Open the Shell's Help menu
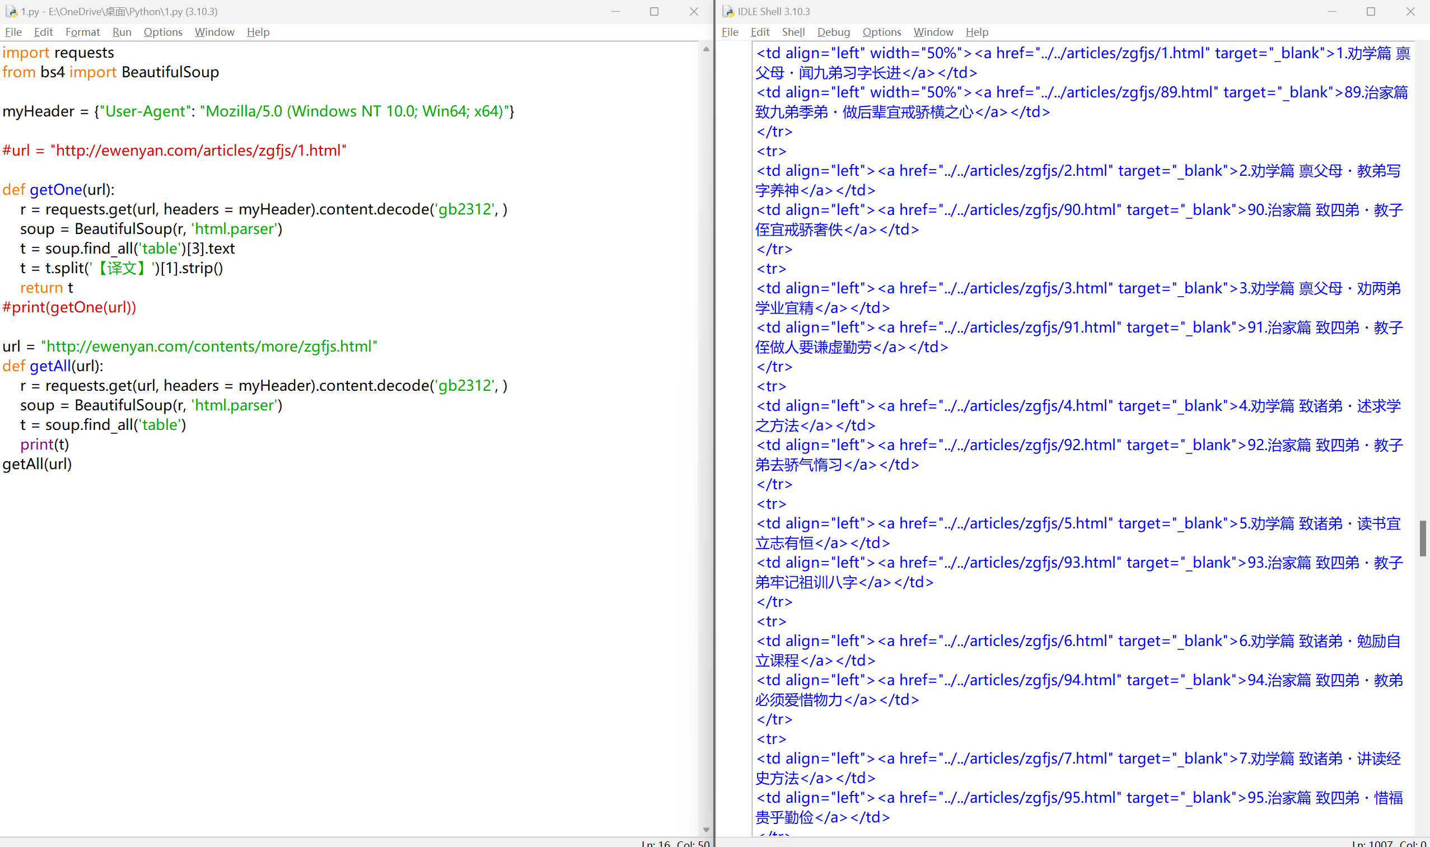 tap(976, 32)
